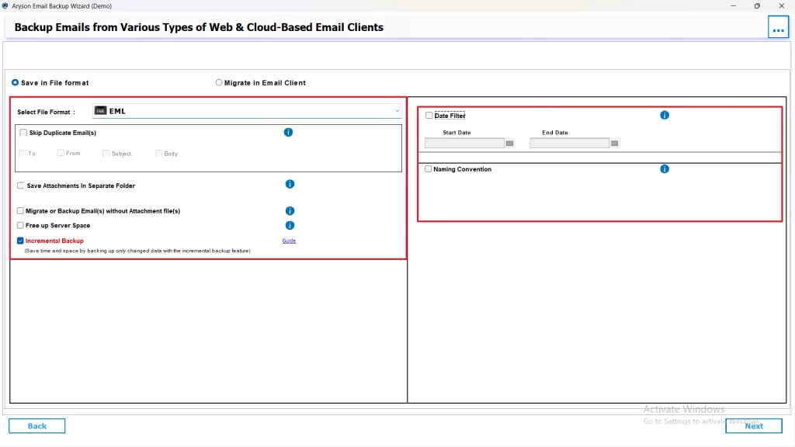Click info icon beside Date Filter
The image size is (795, 447).
[665, 116]
